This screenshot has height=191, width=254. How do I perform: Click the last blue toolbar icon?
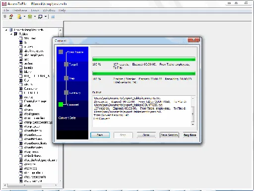[x=53, y=17]
